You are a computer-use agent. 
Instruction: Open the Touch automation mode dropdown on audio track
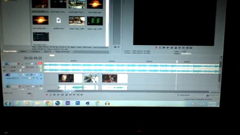tap(37, 67)
